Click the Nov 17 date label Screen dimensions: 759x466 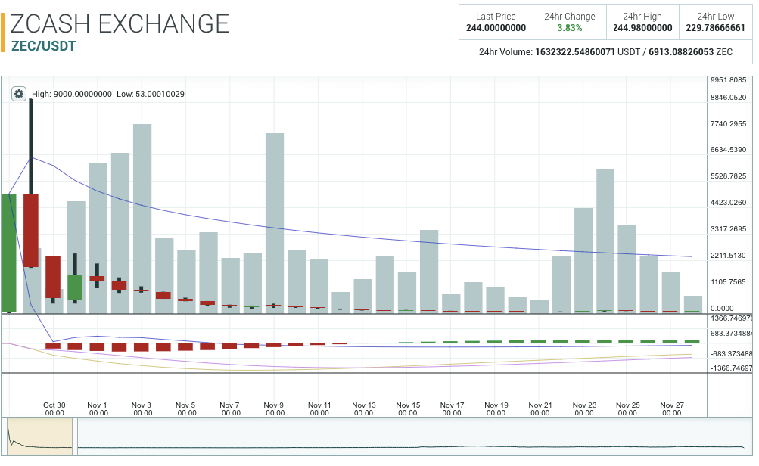452,409
